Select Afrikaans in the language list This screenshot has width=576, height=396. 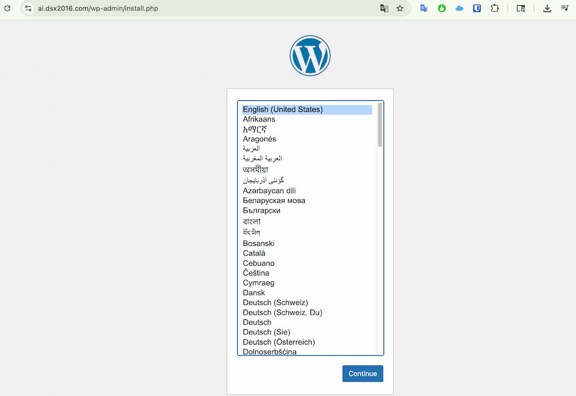coord(307,119)
